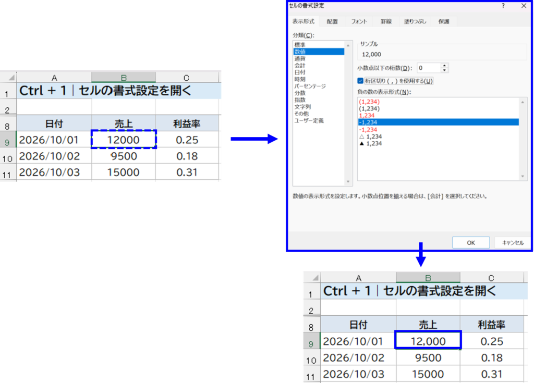Toggle 桁区切り(,)を使用する checkbox
This screenshot has height=383, width=534.
pos(360,81)
